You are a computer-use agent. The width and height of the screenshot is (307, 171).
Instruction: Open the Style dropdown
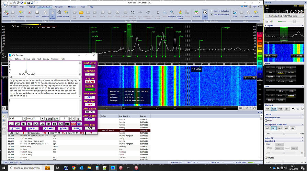[255, 6]
